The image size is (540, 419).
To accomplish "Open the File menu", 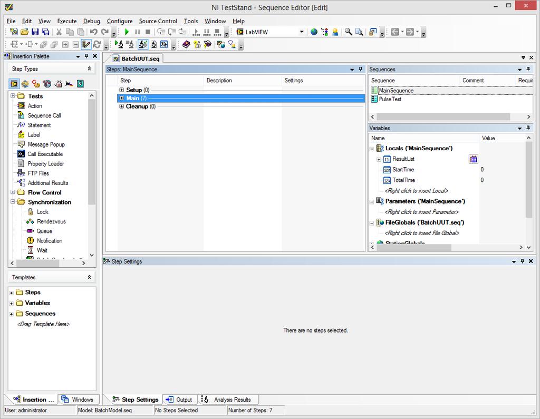I will point(11,21).
